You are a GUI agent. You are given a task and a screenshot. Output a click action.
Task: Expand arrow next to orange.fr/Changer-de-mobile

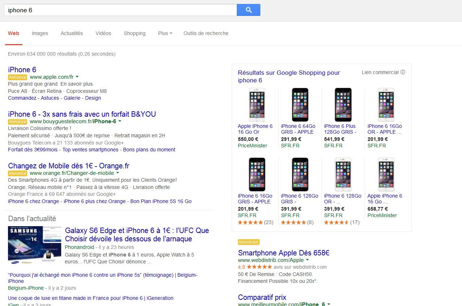click(118, 173)
